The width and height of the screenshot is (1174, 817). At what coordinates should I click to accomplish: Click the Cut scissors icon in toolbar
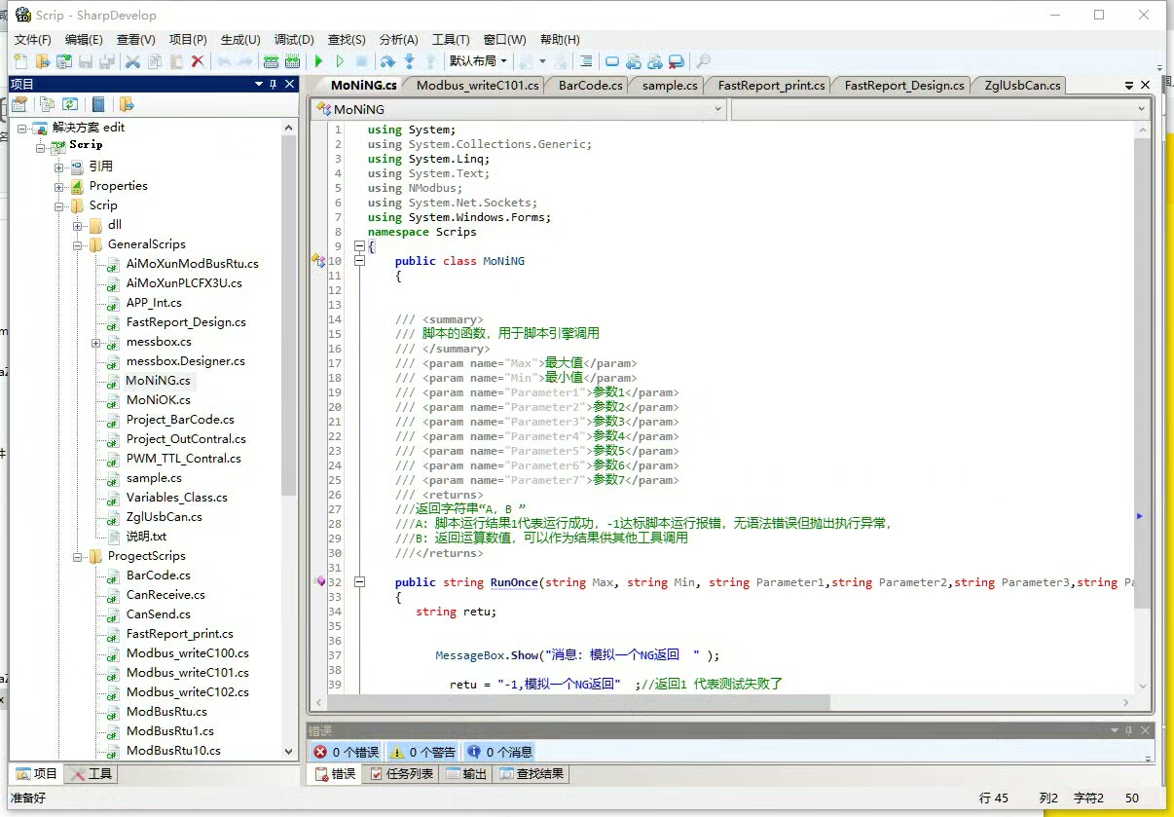point(132,61)
